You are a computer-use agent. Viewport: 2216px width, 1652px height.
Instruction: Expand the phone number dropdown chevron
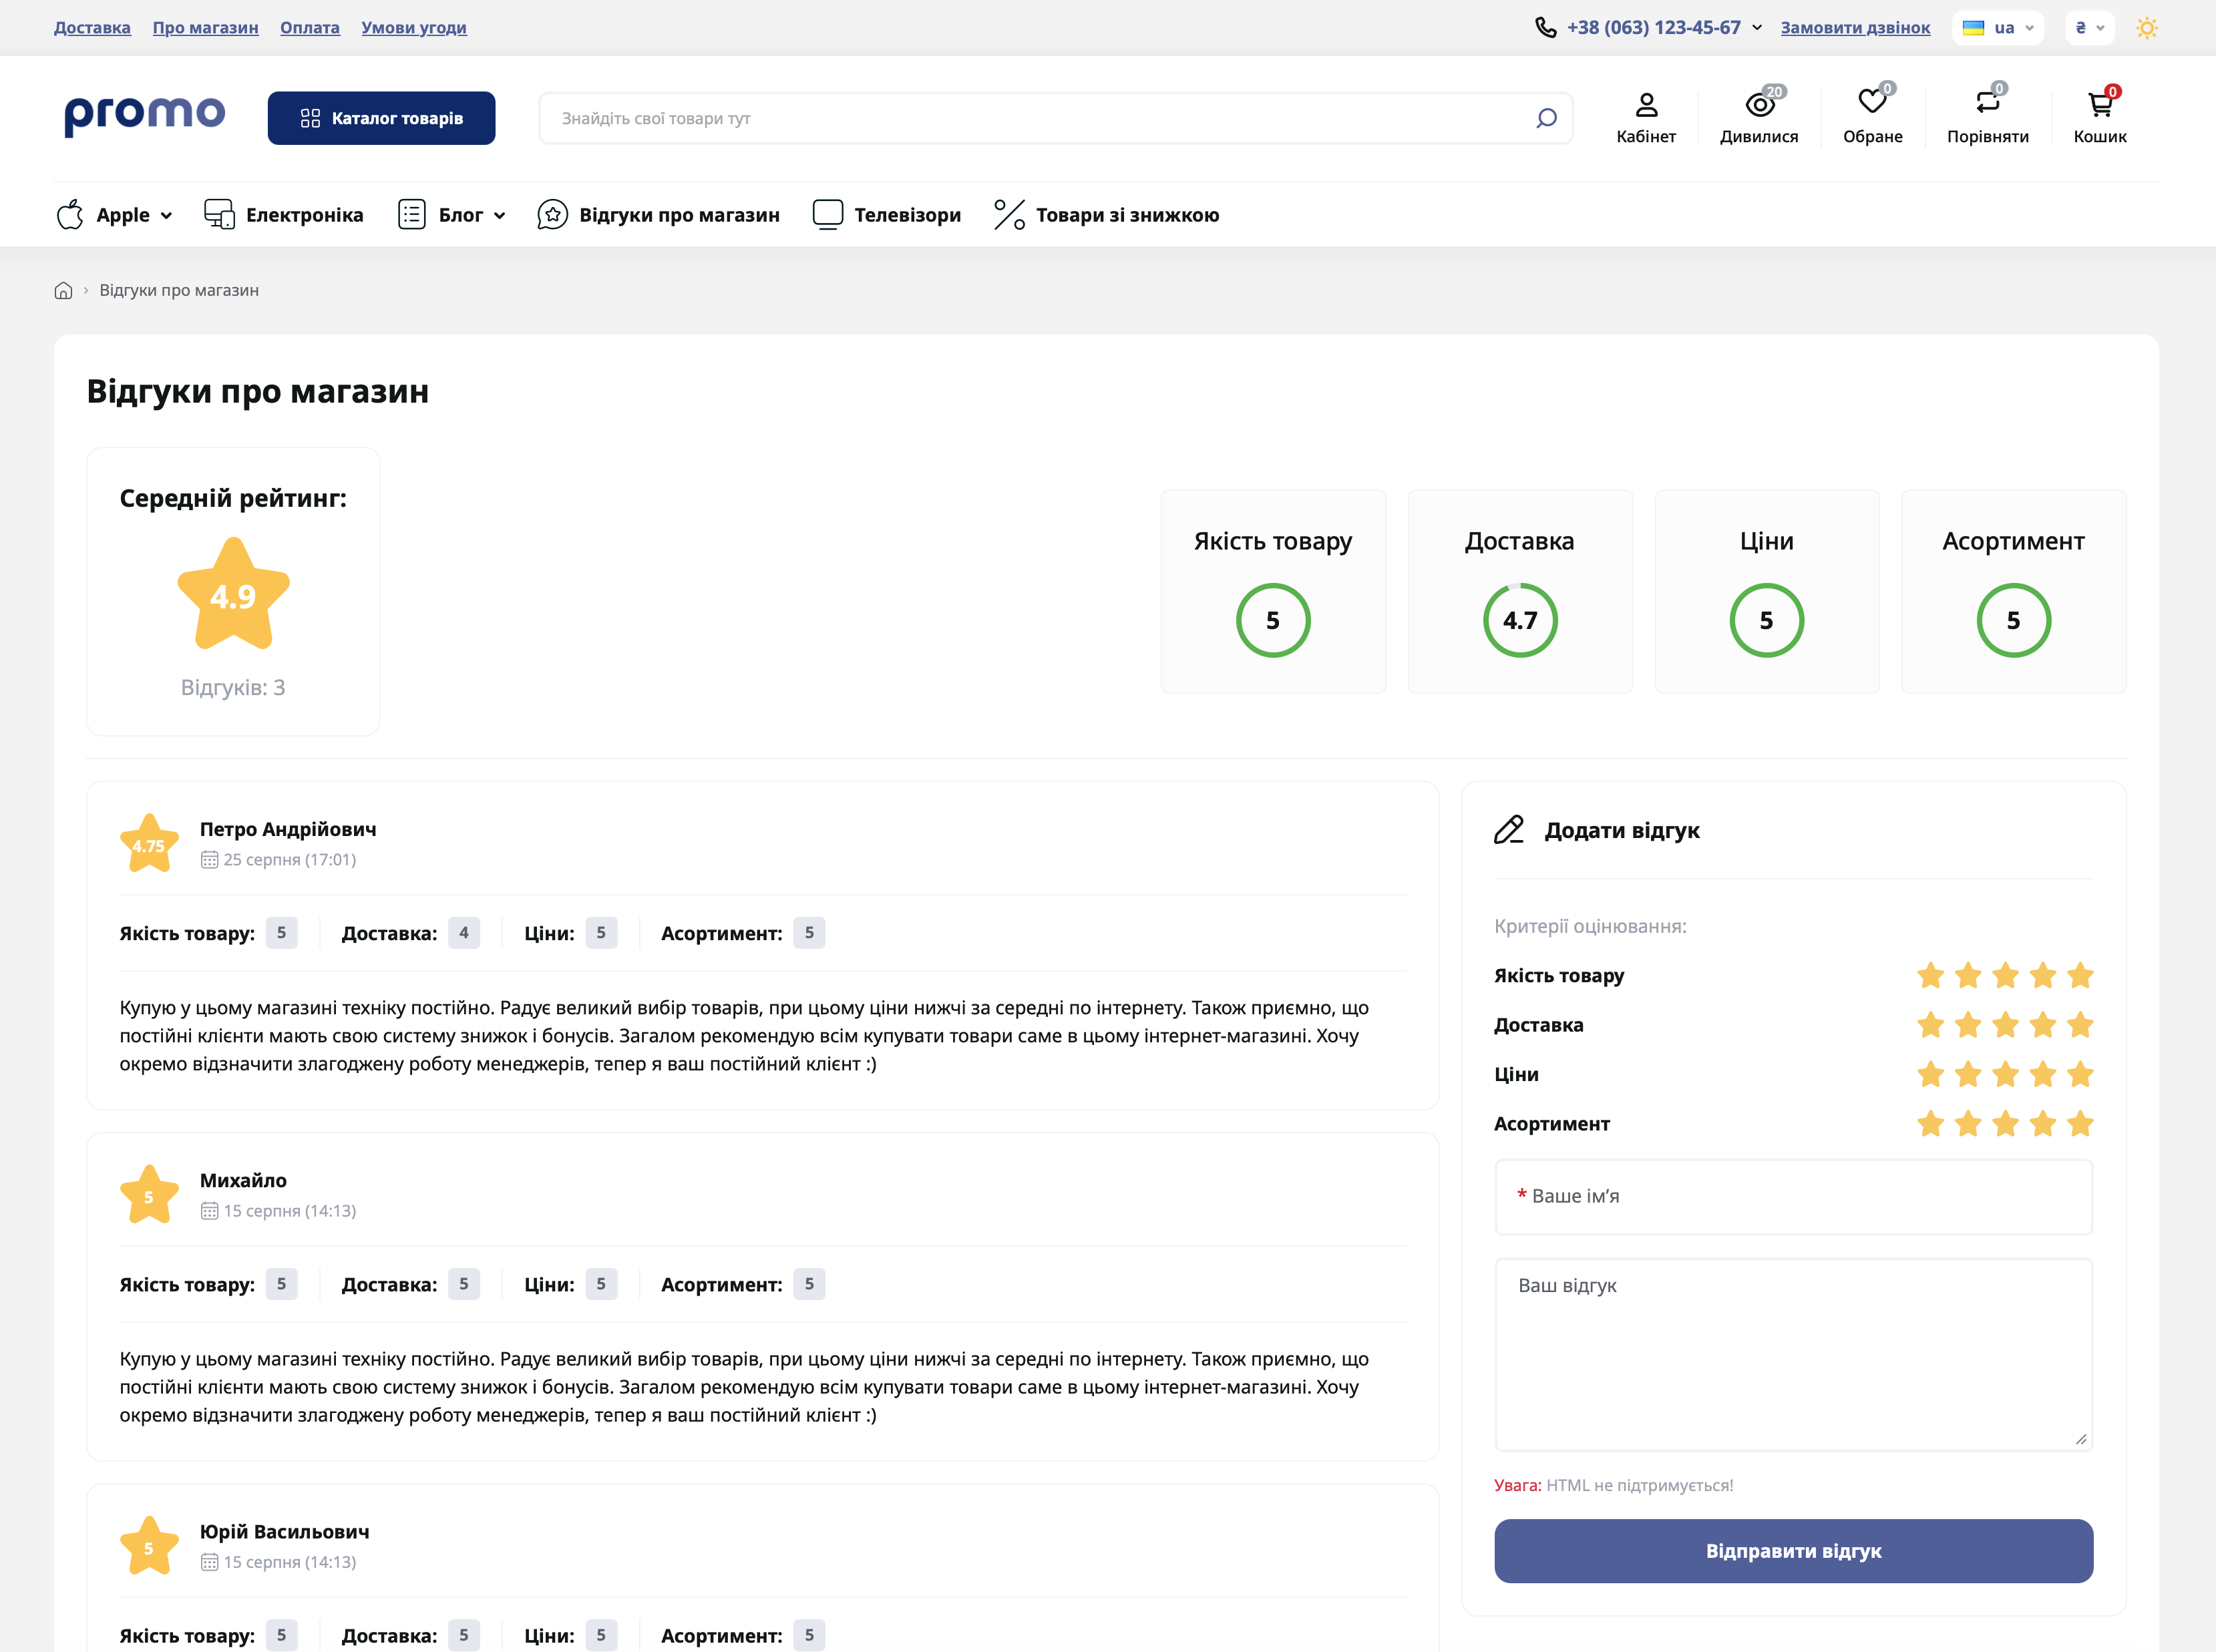(1757, 28)
